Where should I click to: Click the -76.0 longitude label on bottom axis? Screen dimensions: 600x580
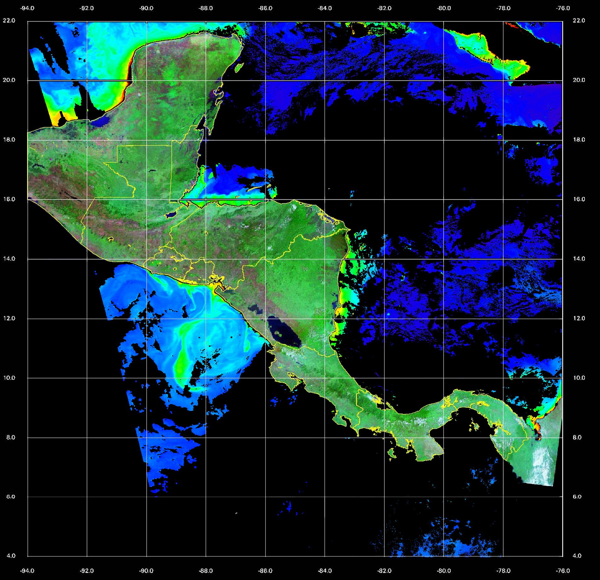tap(563, 571)
